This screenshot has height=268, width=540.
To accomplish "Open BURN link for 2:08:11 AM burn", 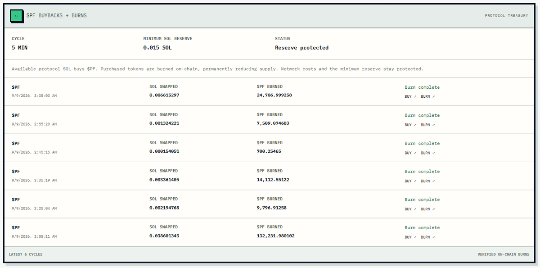I will pyautogui.click(x=428, y=237).
